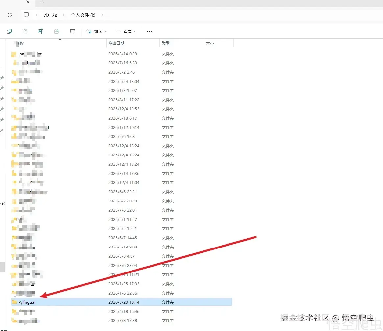Select folder row dated 2025/6/7 20:23
The height and width of the screenshot is (331, 383).
(121, 201)
